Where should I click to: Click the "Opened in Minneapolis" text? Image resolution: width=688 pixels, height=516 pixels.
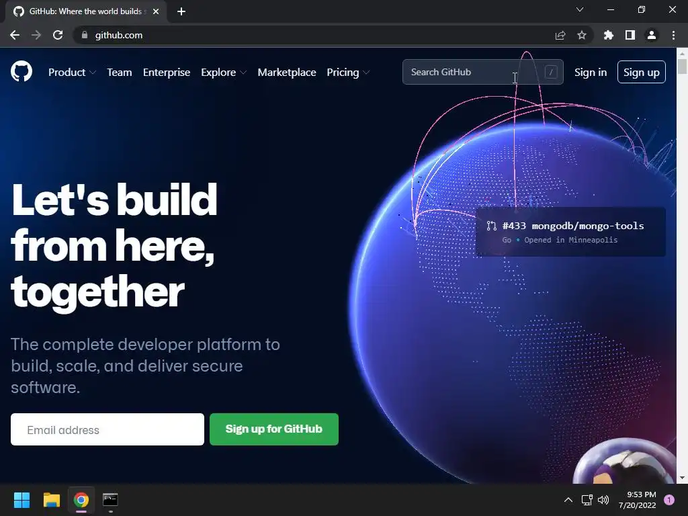coord(571,240)
